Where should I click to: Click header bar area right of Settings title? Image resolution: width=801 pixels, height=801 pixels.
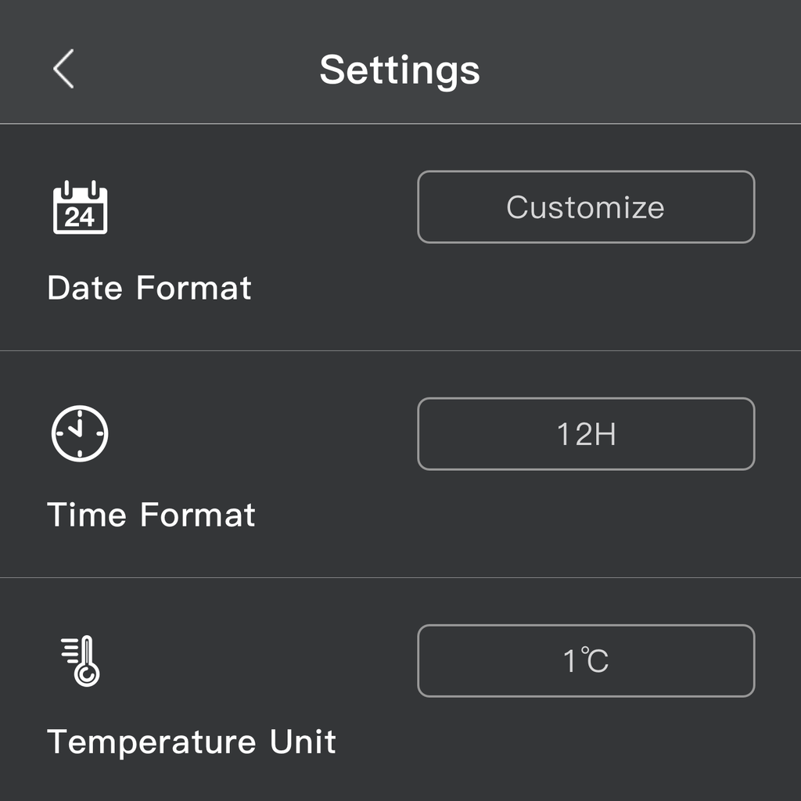coord(641,69)
